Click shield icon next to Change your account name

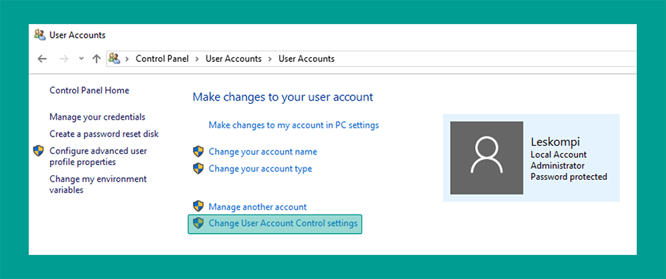[198, 151]
